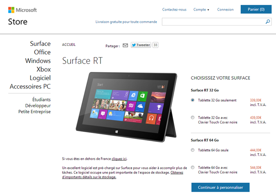Select Tablette 32 Go avec Touch Cover
This screenshot has height=195, width=276.
coord(193,117)
